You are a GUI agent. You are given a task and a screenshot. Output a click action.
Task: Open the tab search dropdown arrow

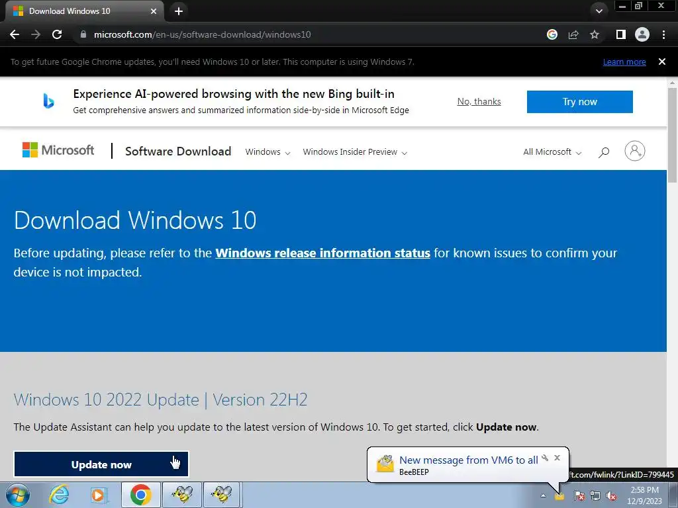pos(599,11)
